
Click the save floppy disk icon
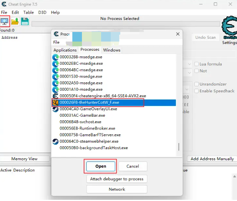tap(25, 21)
